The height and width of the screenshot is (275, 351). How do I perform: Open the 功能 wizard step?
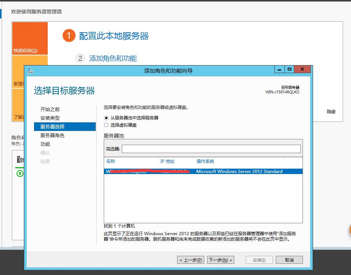point(46,144)
